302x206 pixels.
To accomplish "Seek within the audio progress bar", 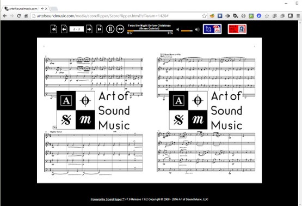I will [150, 31].
